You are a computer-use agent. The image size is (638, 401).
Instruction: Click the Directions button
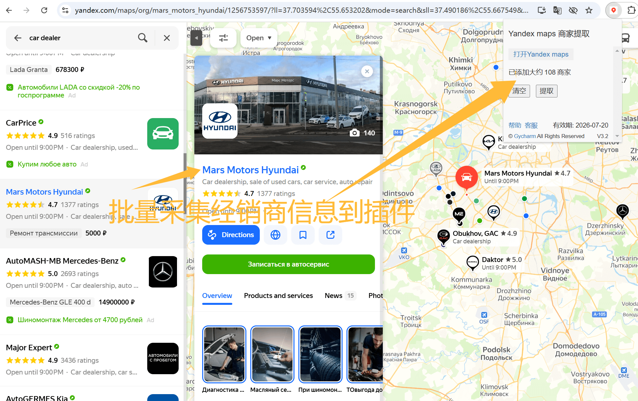coord(231,235)
